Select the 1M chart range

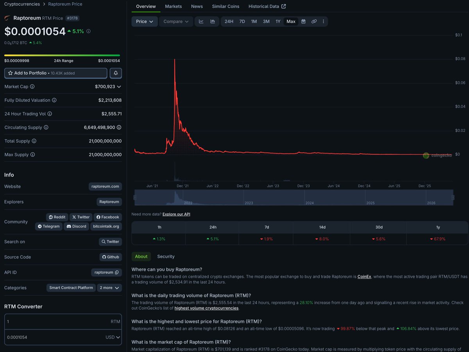pos(254,22)
